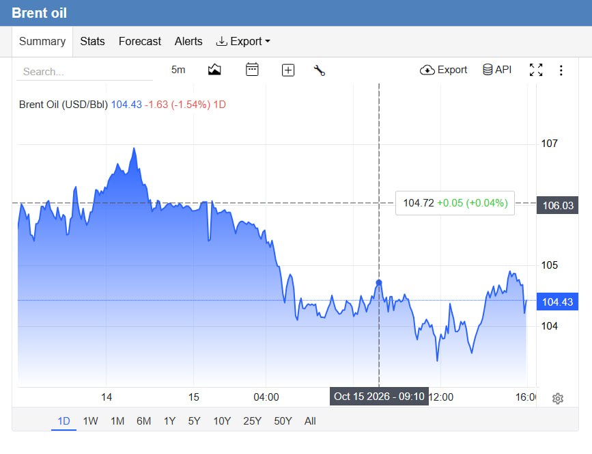Open the Stats tab
This screenshot has width=592, height=454.
[92, 41]
